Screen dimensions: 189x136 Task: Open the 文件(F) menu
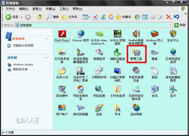tap(10, 9)
